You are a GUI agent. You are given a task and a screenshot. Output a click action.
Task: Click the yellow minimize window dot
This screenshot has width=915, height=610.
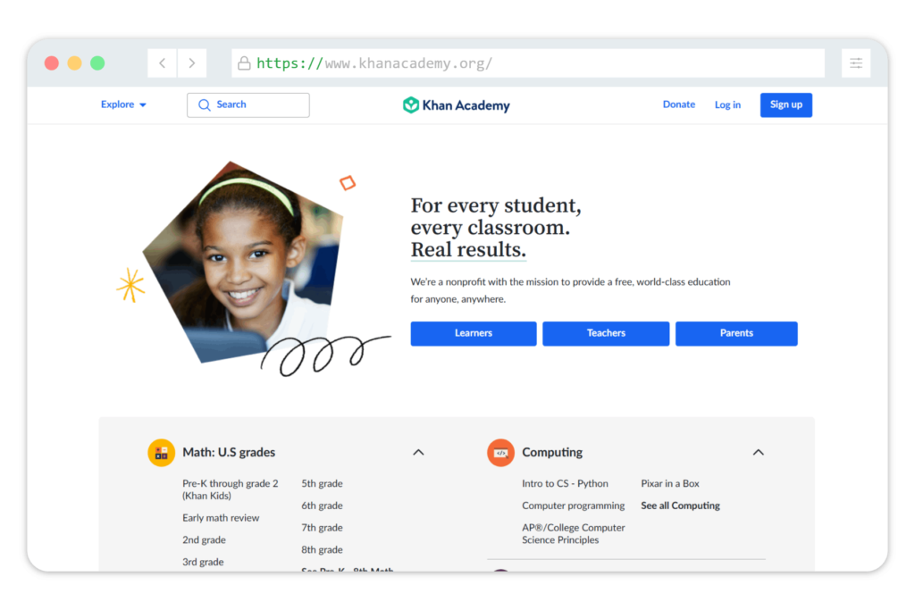[x=75, y=63]
